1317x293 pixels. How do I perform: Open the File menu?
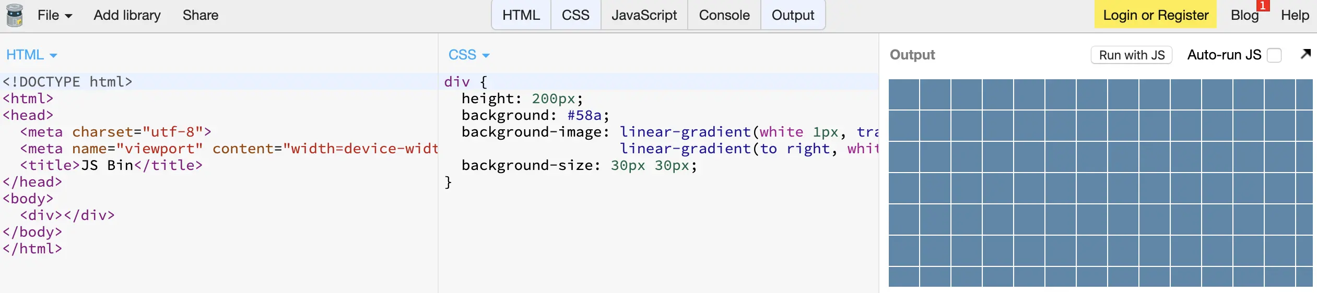(x=54, y=15)
